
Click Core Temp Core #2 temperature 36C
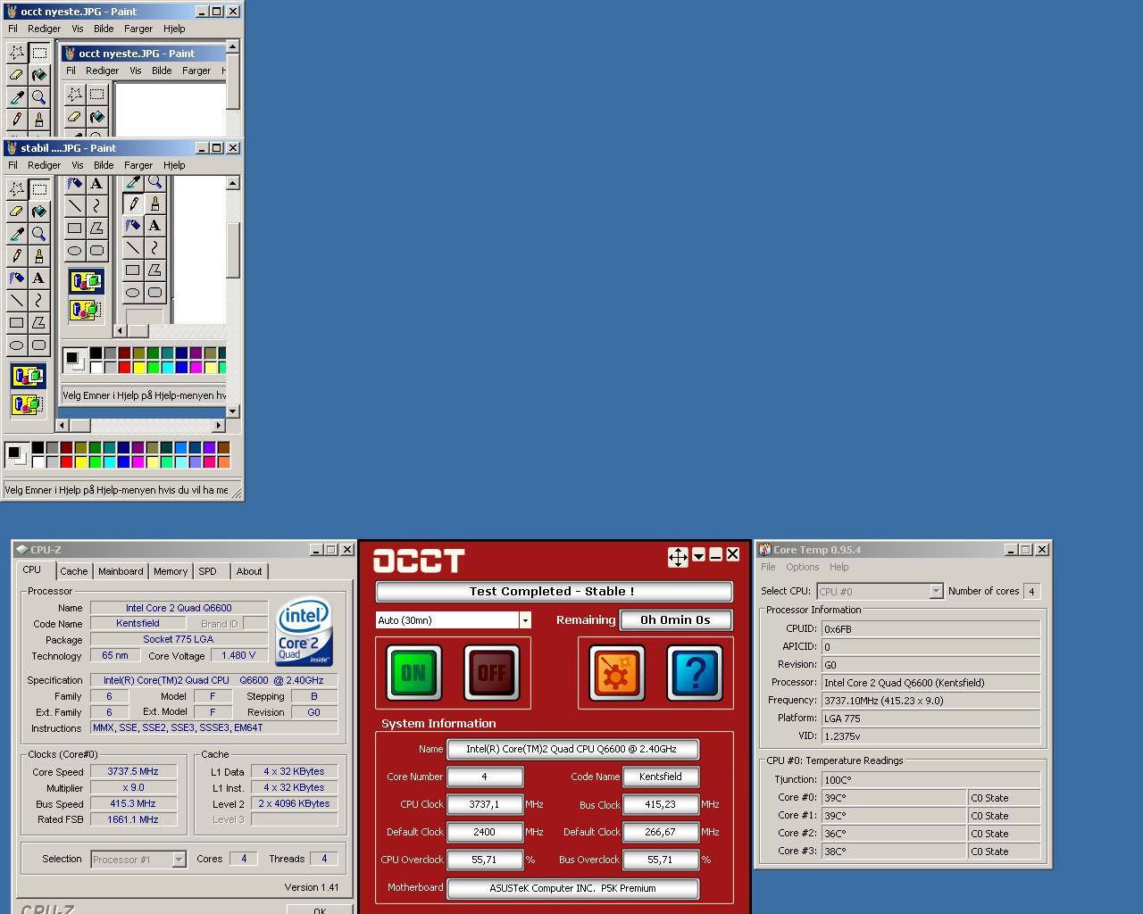tap(894, 834)
